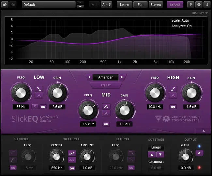Click the info icon in top bar
The height and width of the screenshot is (176, 212).
pyautogui.click(x=207, y=5)
